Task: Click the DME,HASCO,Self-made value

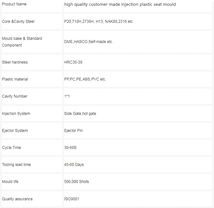Action: (88, 42)
